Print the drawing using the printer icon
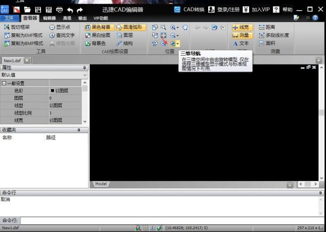The image size is (326, 232). [60, 10]
